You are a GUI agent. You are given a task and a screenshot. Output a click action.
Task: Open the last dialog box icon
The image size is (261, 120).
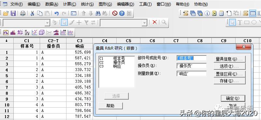(x=74, y=13)
